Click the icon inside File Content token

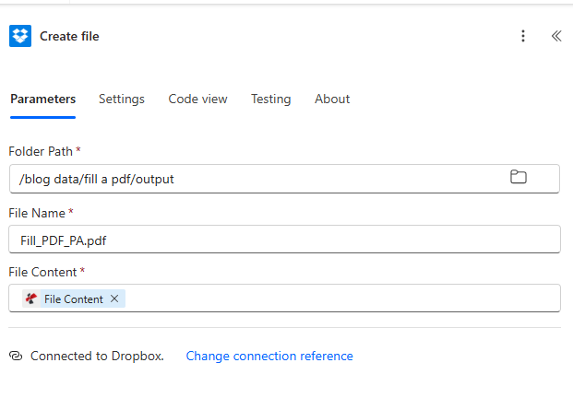pos(31,298)
